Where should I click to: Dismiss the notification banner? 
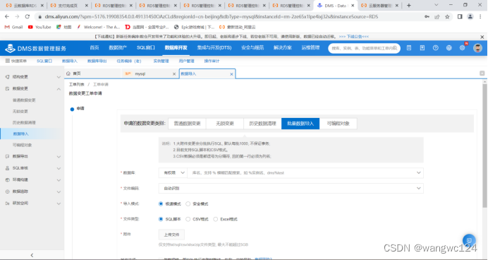482,37
